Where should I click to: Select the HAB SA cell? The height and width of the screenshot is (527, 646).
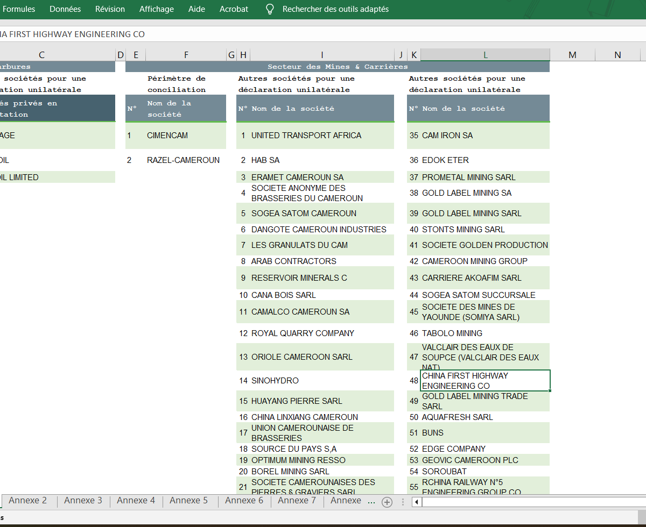(x=322, y=160)
